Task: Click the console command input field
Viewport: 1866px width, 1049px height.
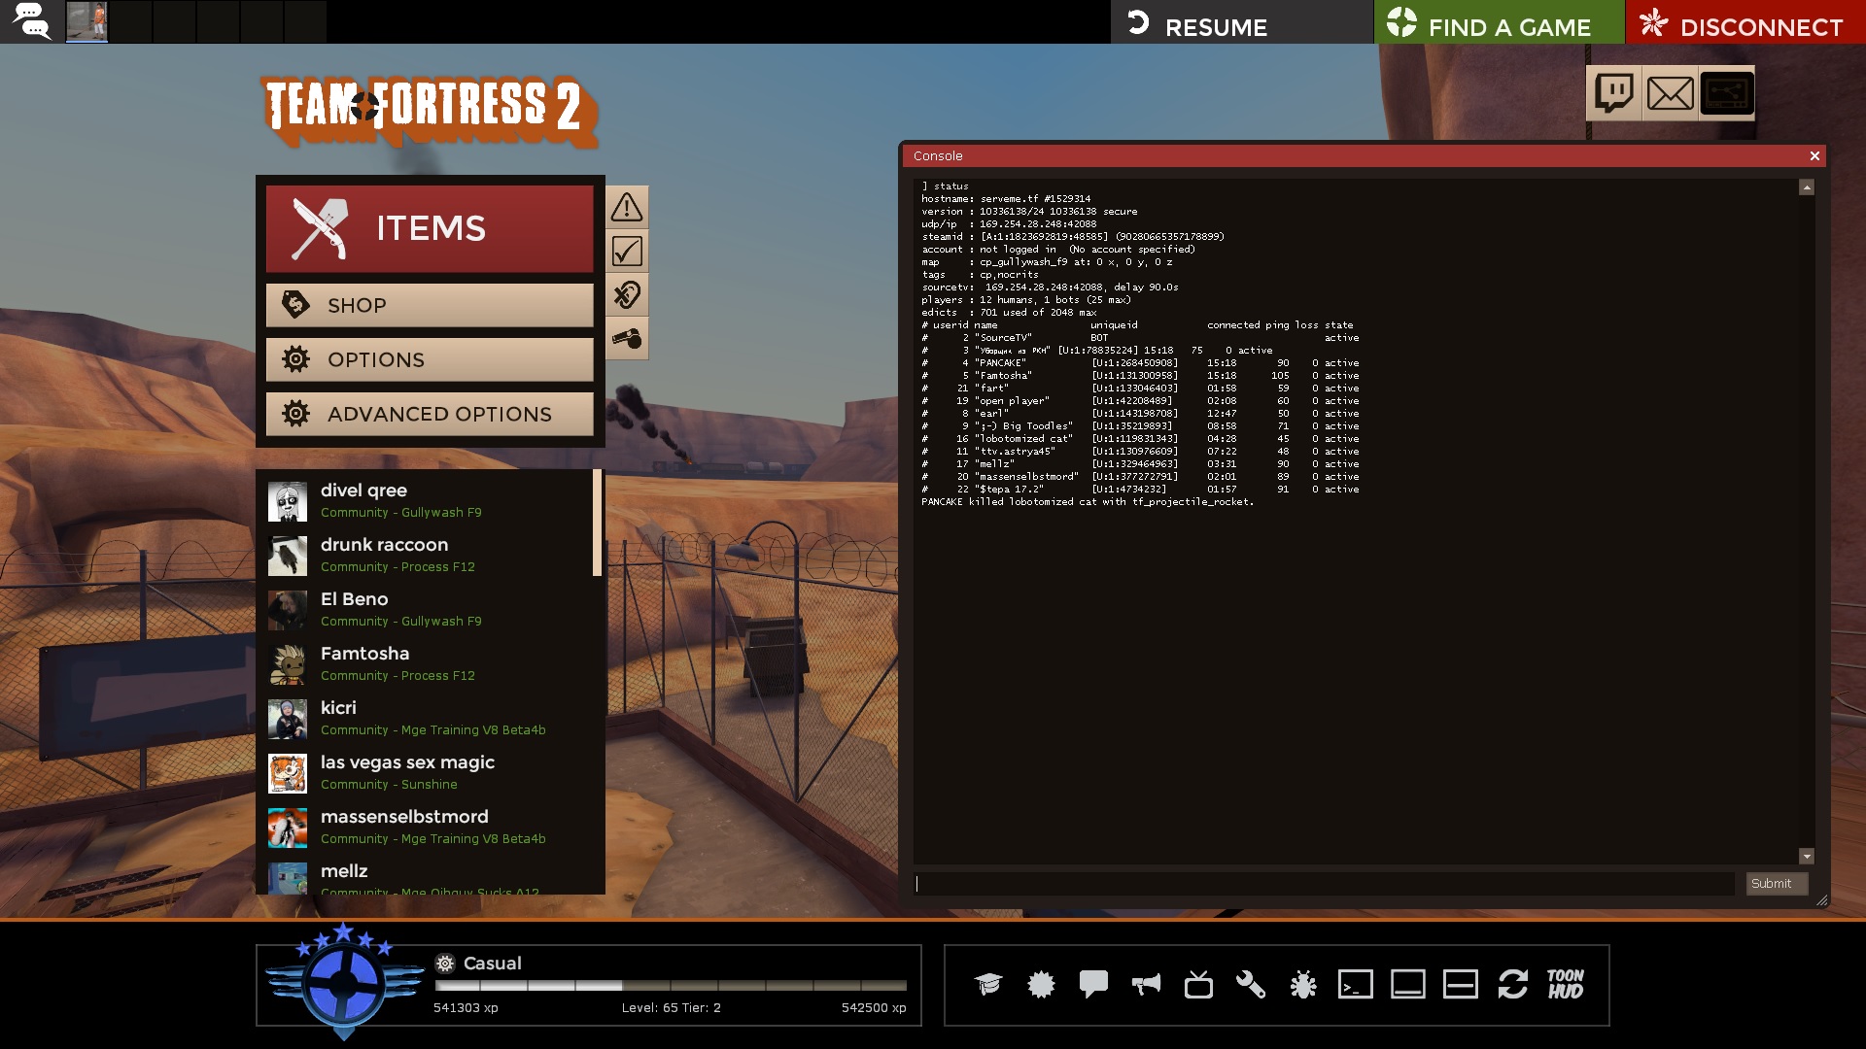Action: 1324,884
